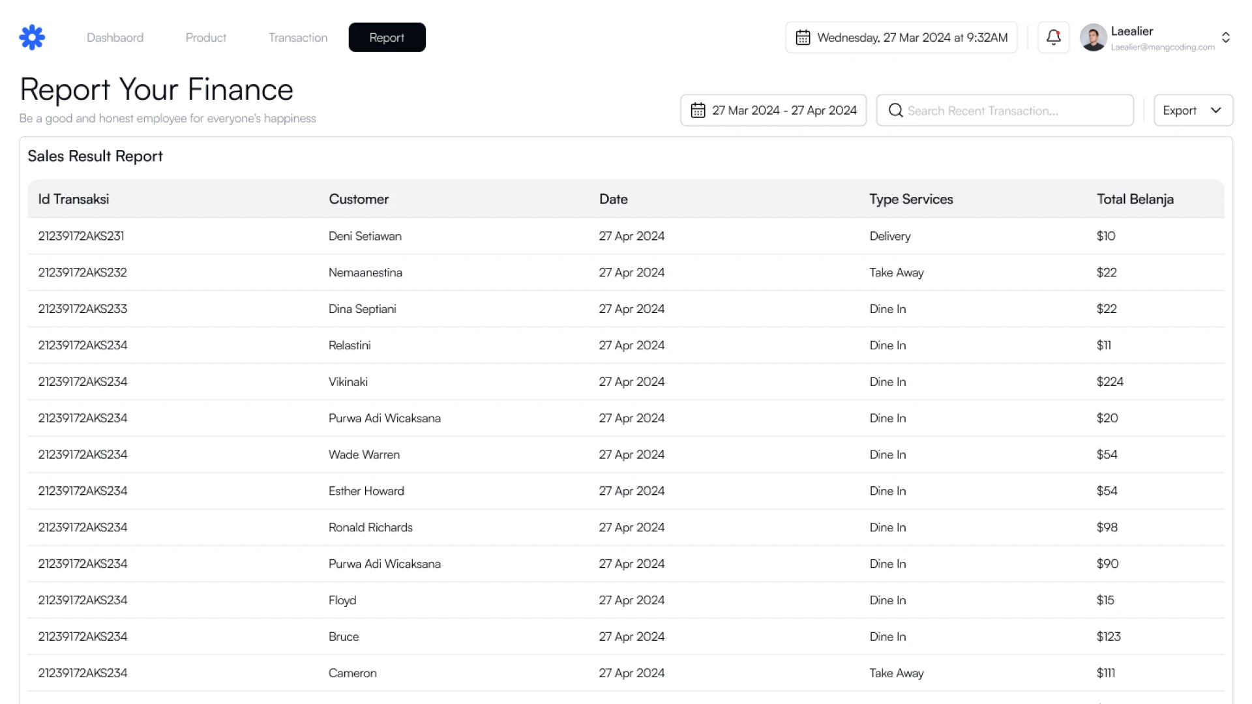
Task: Click the calendar icon in the date range picker
Action: (x=698, y=110)
